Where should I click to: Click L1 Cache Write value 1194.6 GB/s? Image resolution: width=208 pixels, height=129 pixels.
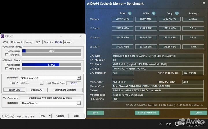coord(146,28)
